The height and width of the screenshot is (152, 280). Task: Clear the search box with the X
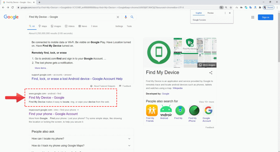tap(118, 17)
